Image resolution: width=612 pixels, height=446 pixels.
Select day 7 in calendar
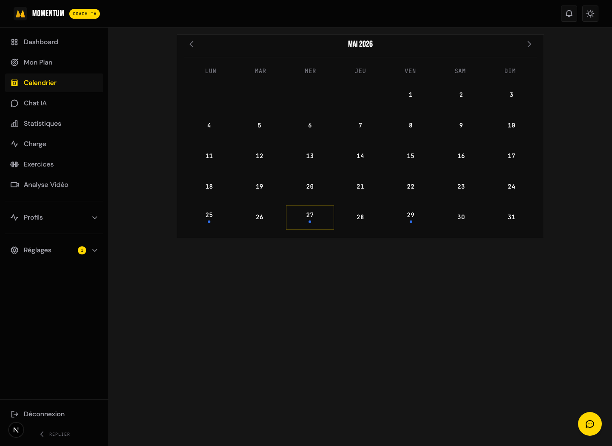tap(360, 125)
